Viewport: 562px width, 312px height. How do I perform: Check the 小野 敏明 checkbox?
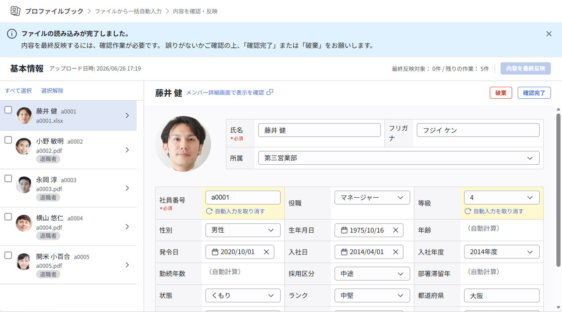(x=8, y=140)
